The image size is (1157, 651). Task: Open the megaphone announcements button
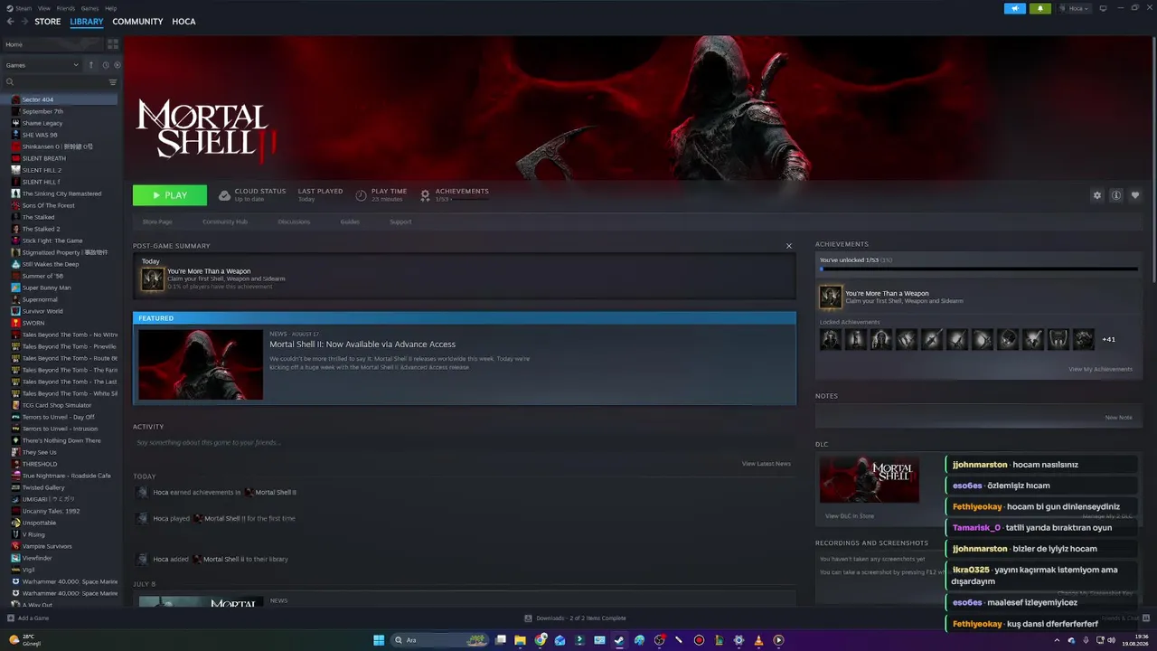[1015, 8]
